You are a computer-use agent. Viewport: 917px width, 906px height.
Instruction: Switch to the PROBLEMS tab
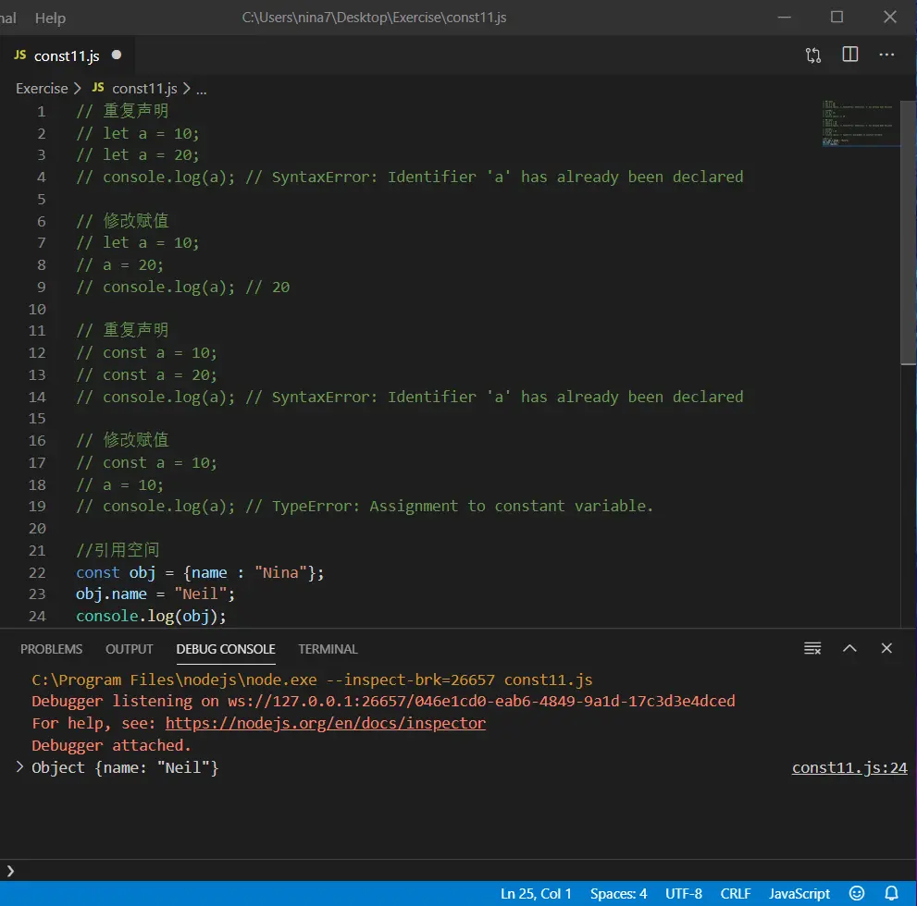tap(52, 649)
